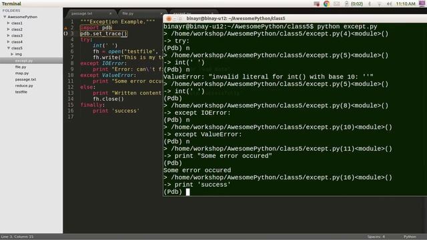Maximize the terminal window
This screenshot has height=240, width=427.
[180, 19]
